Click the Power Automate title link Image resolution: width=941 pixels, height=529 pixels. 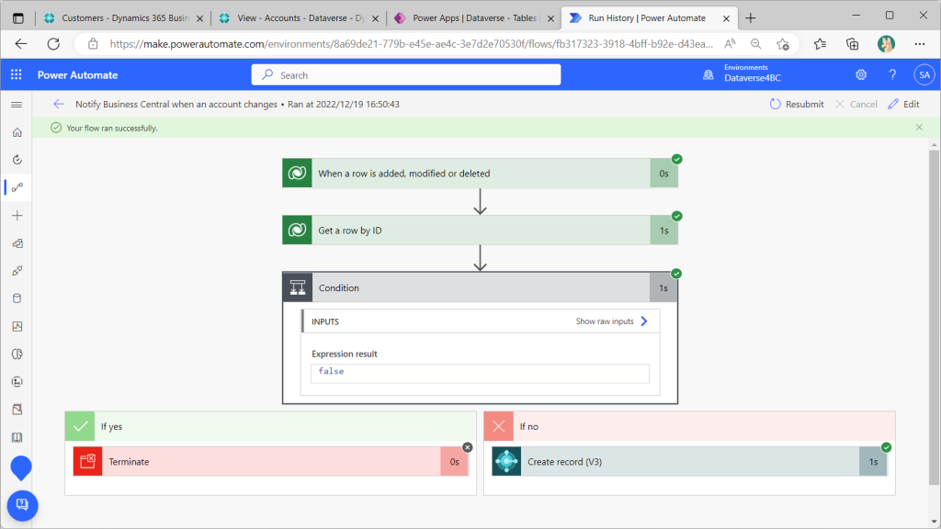(x=77, y=75)
